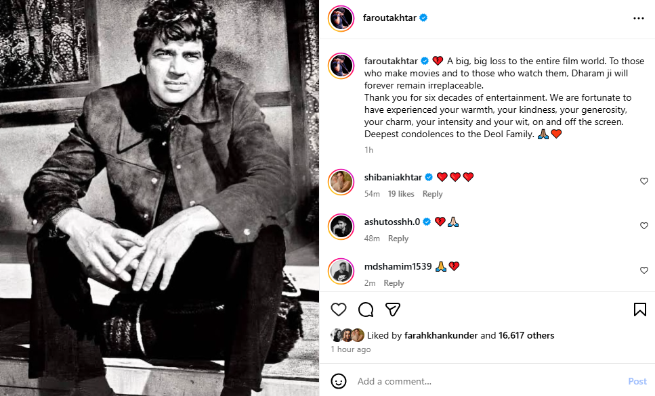View the 16,617 others who liked
The height and width of the screenshot is (396, 655).
click(526, 335)
